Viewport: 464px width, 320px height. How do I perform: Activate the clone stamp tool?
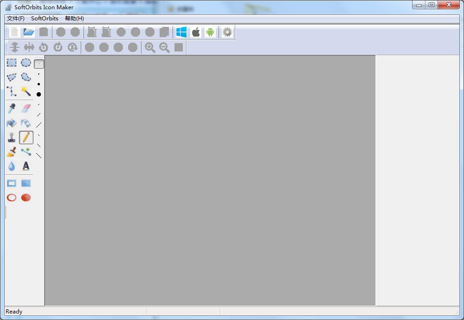tap(11, 137)
